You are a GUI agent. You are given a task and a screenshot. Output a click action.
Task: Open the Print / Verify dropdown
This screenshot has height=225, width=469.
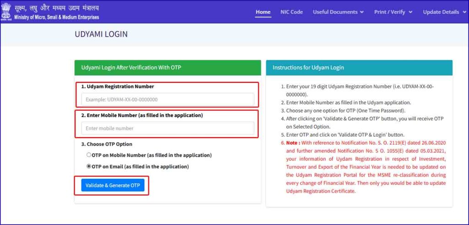pyautogui.click(x=393, y=12)
